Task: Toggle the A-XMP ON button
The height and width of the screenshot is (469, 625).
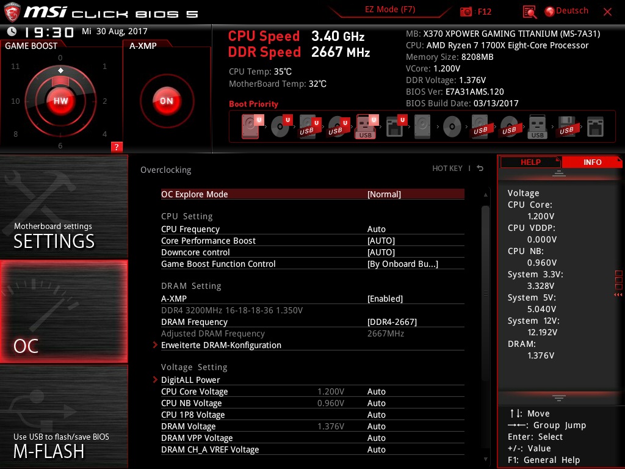Action: point(167,101)
